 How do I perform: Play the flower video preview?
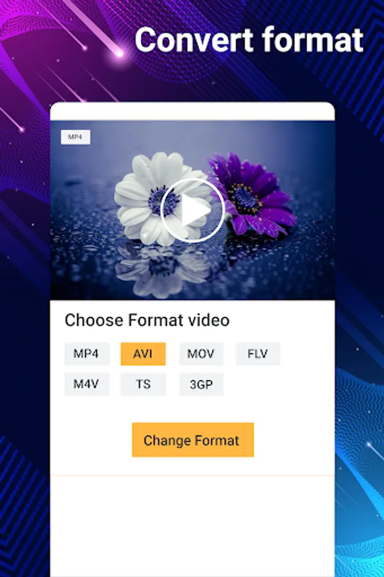pos(193,210)
